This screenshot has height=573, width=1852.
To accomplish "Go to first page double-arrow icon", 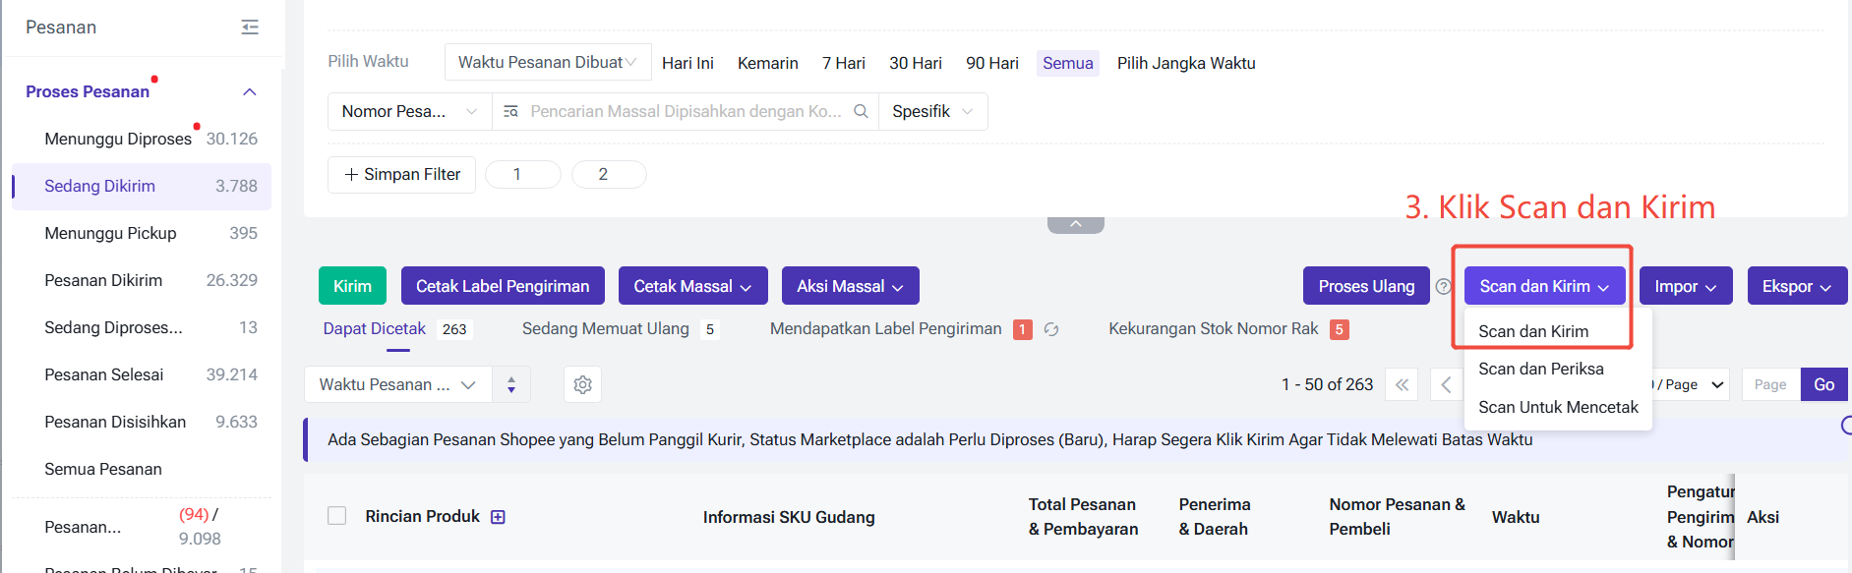I will (1402, 384).
